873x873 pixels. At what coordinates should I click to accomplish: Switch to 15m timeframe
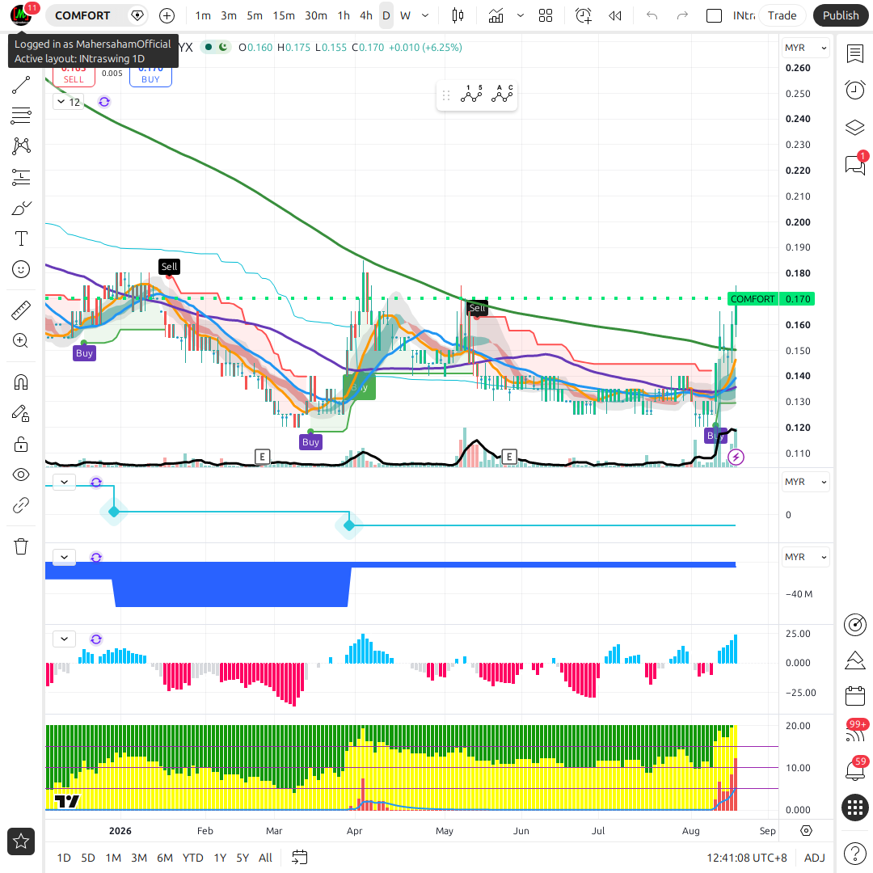click(x=284, y=15)
